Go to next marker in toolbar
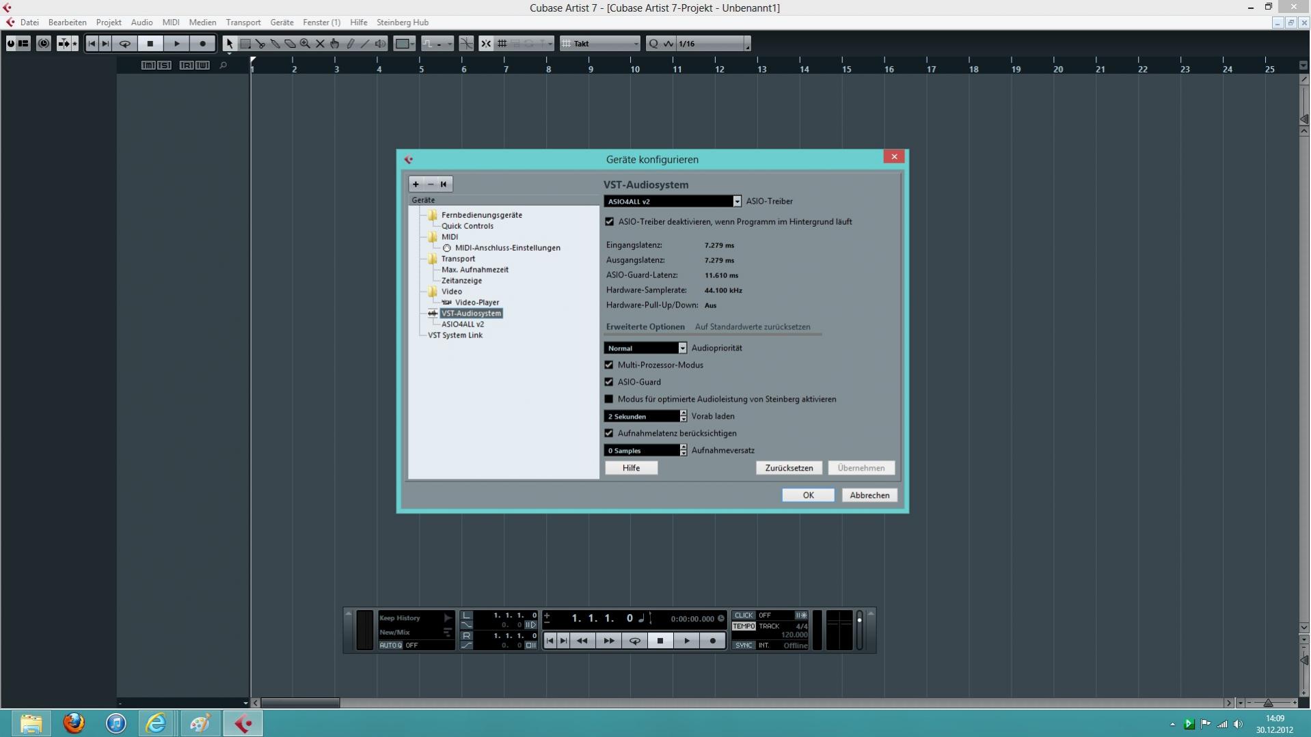 click(105, 44)
